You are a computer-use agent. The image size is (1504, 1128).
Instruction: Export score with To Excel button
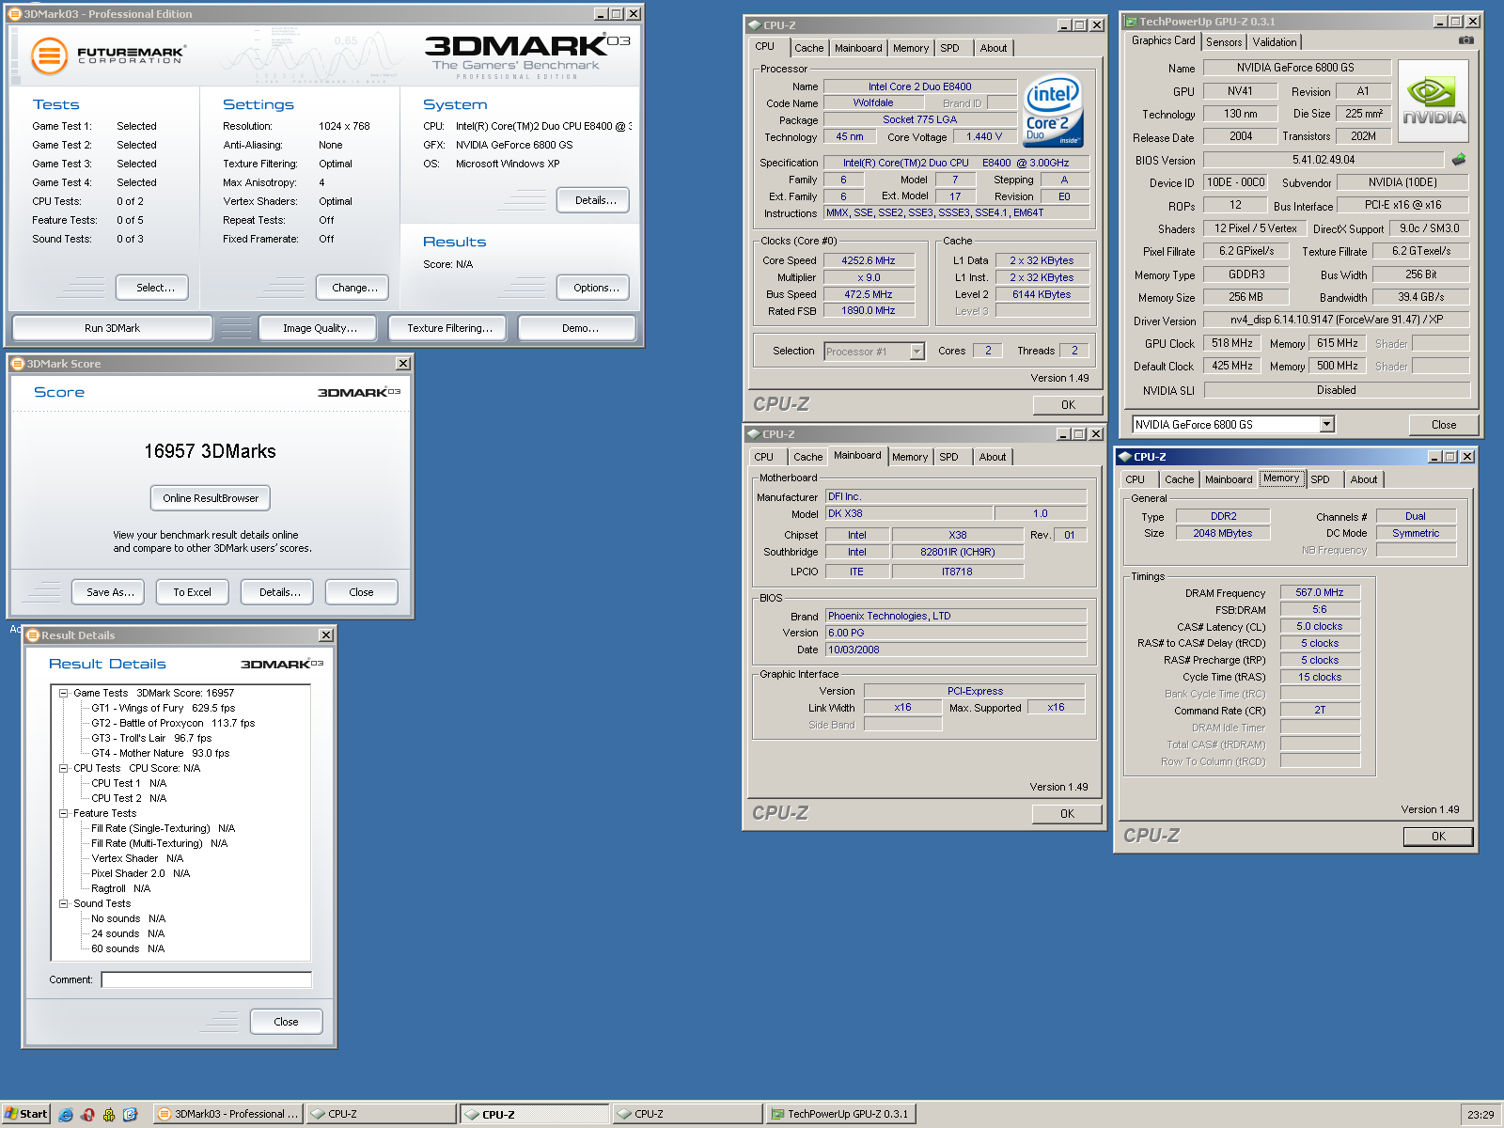pos(192,592)
